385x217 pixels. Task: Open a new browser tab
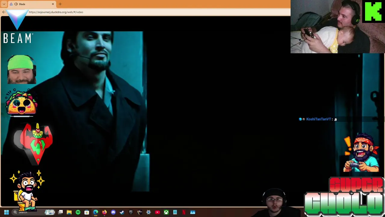coord(60,4)
